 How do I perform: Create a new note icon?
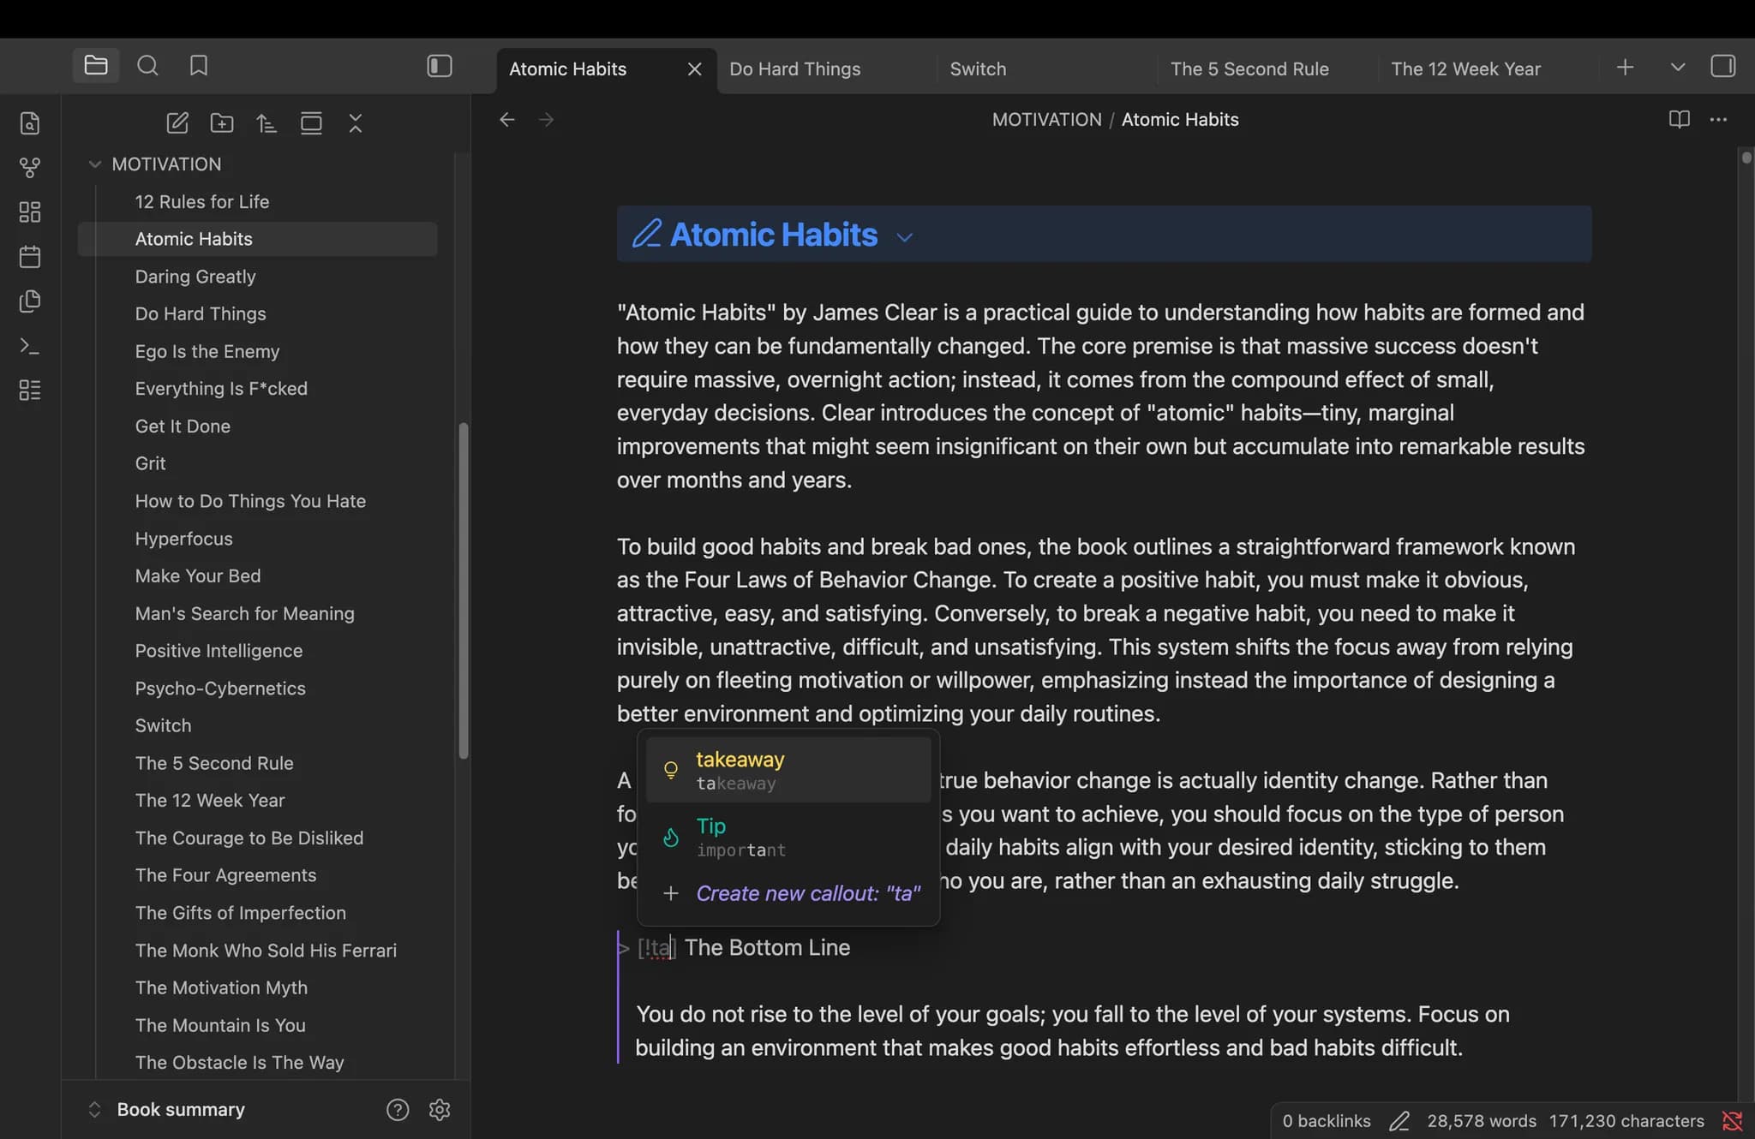[x=177, y=123]
